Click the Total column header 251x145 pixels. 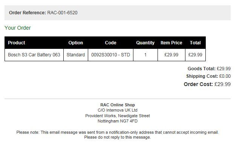(195, 43)
